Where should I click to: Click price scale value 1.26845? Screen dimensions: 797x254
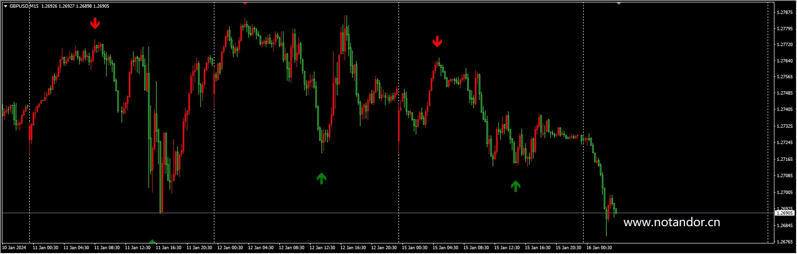(x=785, y=225)
